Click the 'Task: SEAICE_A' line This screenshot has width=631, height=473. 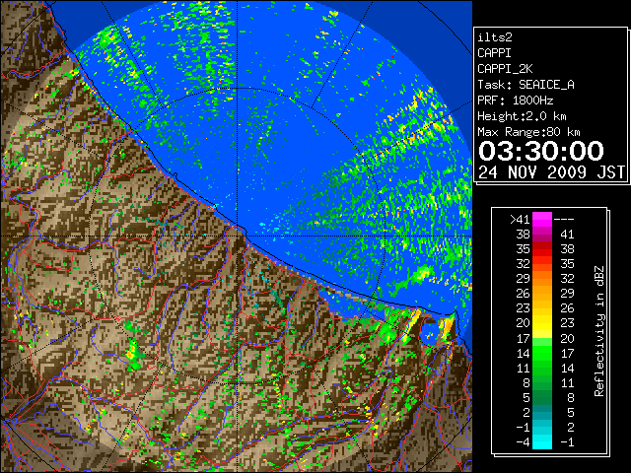pos(526,85)
